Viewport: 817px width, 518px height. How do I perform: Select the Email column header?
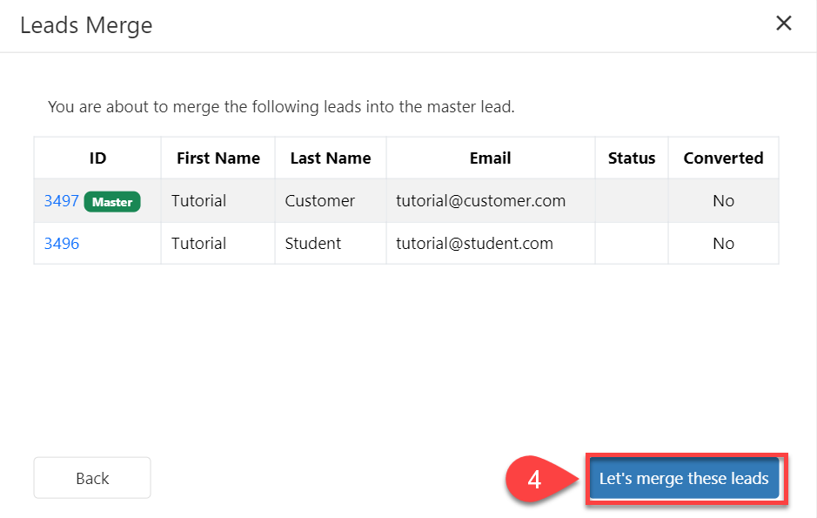491,158
